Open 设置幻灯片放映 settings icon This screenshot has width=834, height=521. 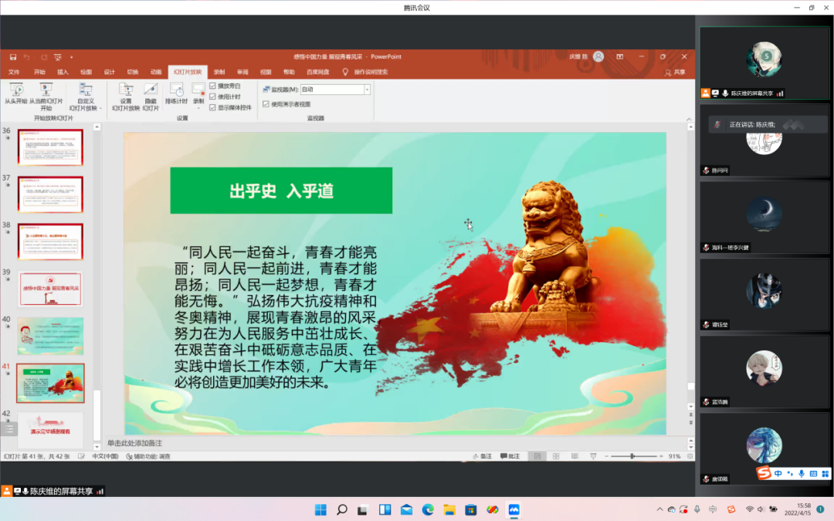[x=126, y=90]
